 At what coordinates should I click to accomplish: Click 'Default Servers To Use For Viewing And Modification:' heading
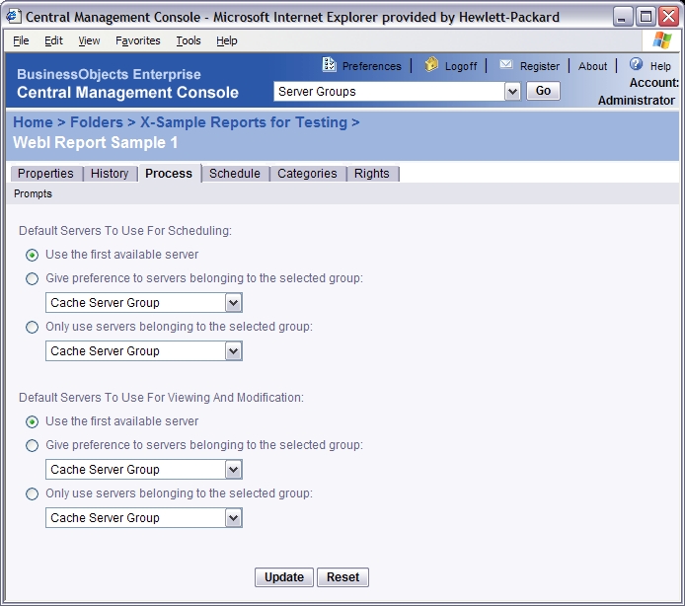click(161, 398)
